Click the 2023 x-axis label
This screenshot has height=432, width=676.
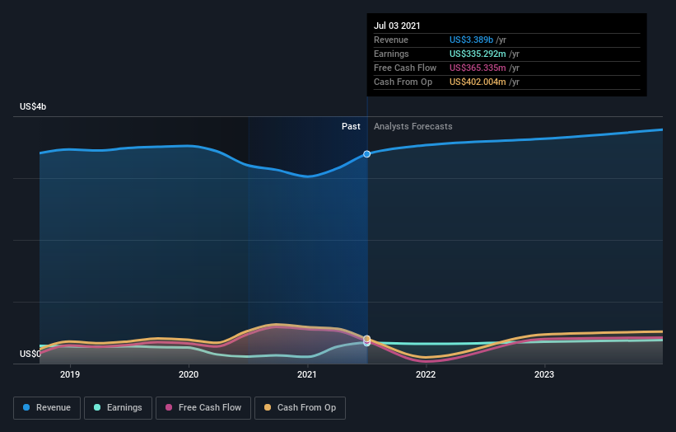pyautogui.click(x=544, y=374)
